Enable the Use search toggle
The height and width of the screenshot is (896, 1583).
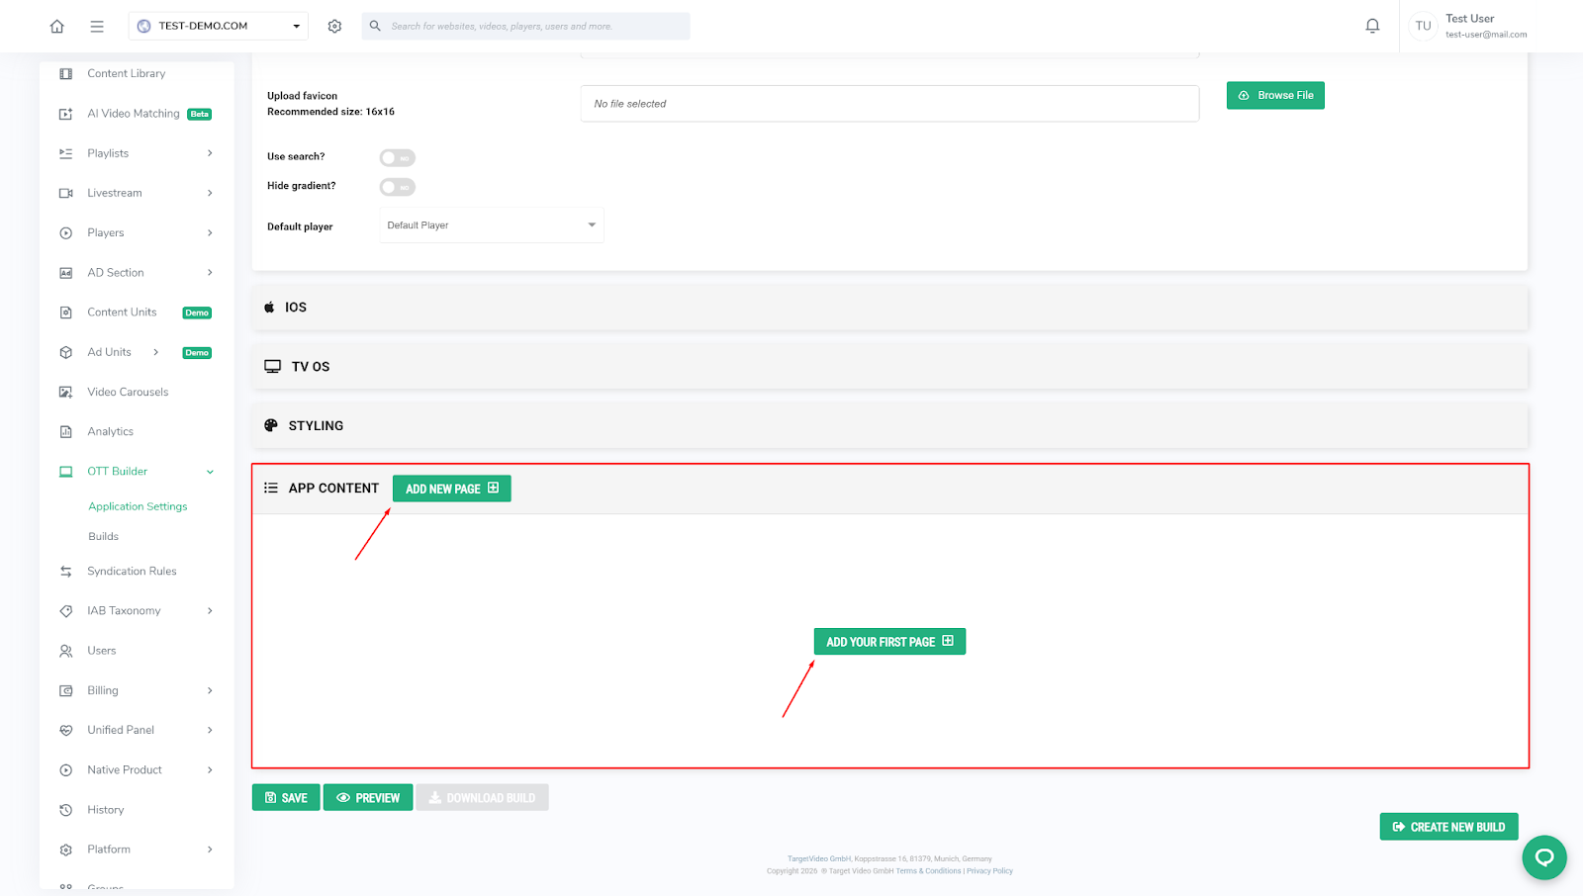point(397,158)
